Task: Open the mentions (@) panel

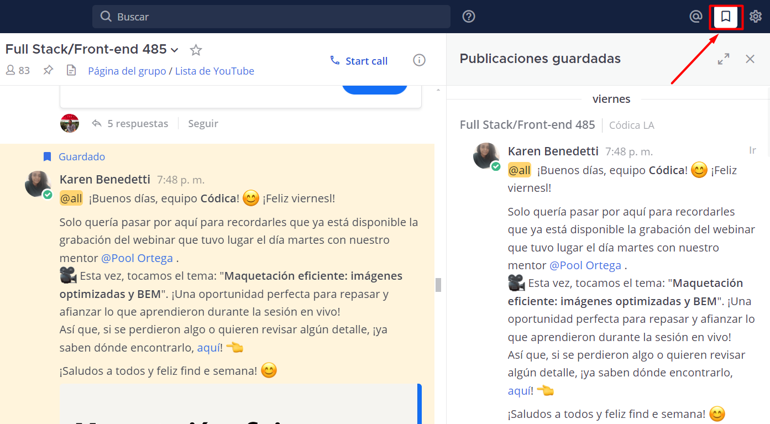Action: [695, 17]
